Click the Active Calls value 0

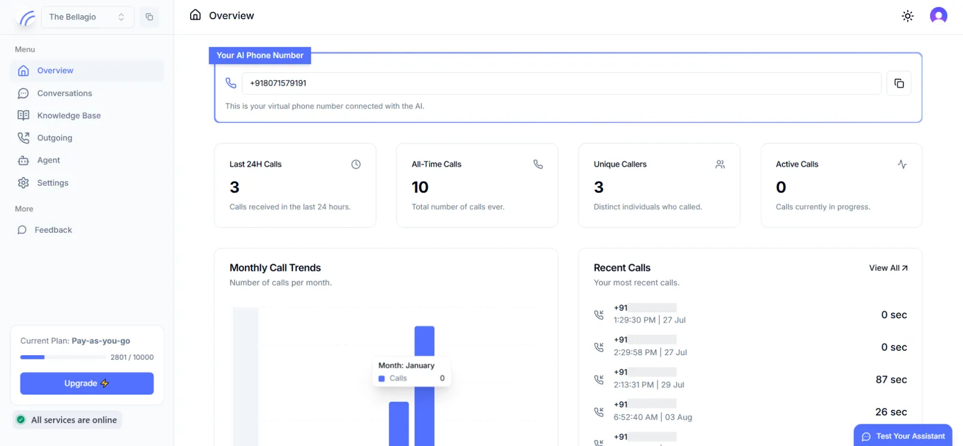pos(781,187)
